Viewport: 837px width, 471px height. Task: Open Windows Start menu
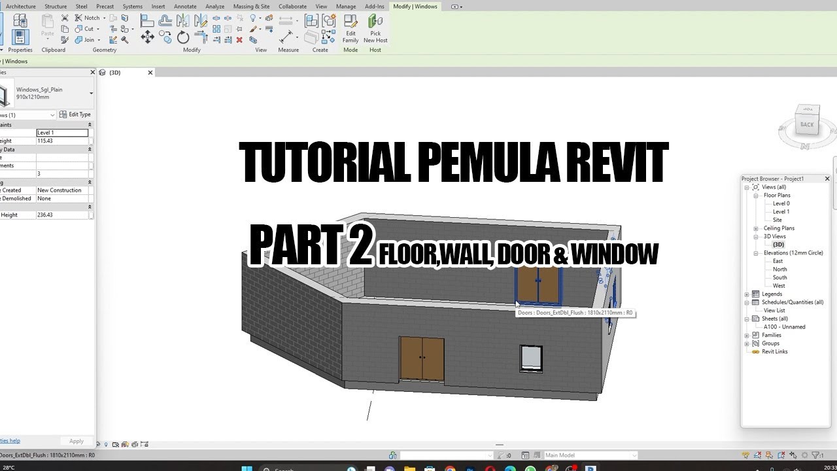[247, 469]
